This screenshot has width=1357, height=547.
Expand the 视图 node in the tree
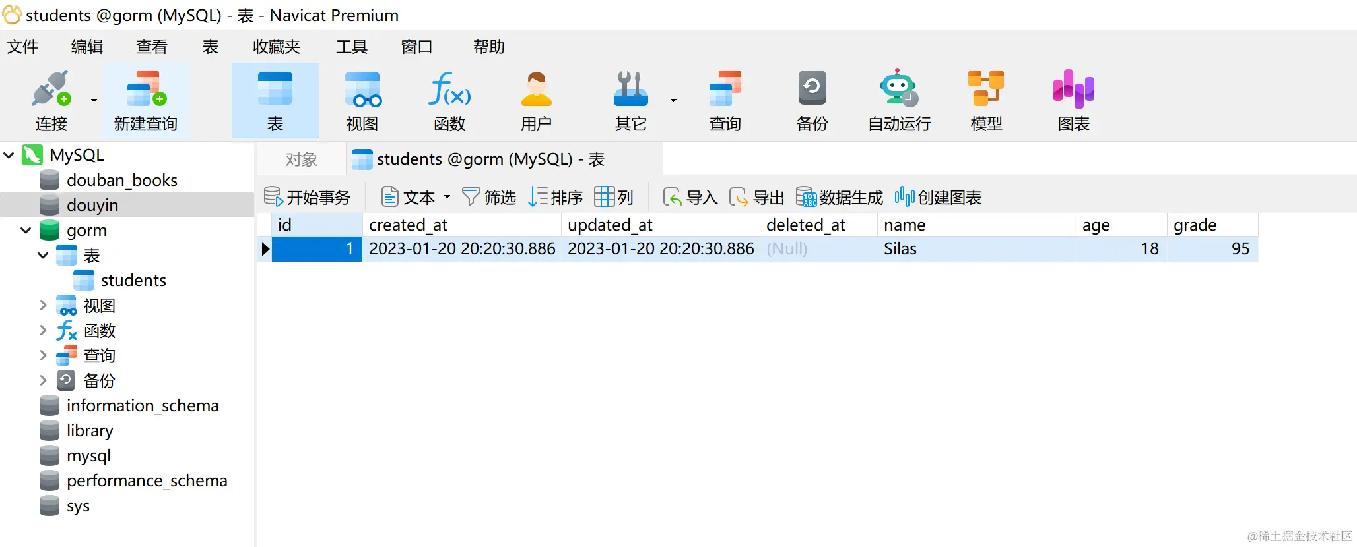click(x=43, y=305)
